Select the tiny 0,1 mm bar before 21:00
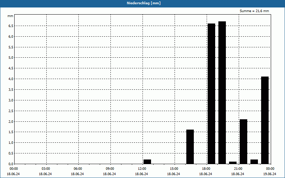 (x=233, y=163)
